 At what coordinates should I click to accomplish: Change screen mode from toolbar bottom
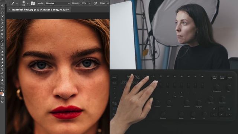2,102
